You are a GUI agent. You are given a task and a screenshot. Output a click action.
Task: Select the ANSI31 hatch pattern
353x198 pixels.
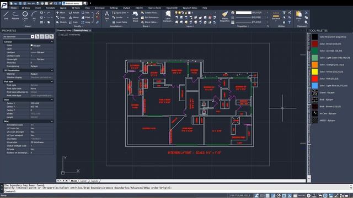[315, 120]
